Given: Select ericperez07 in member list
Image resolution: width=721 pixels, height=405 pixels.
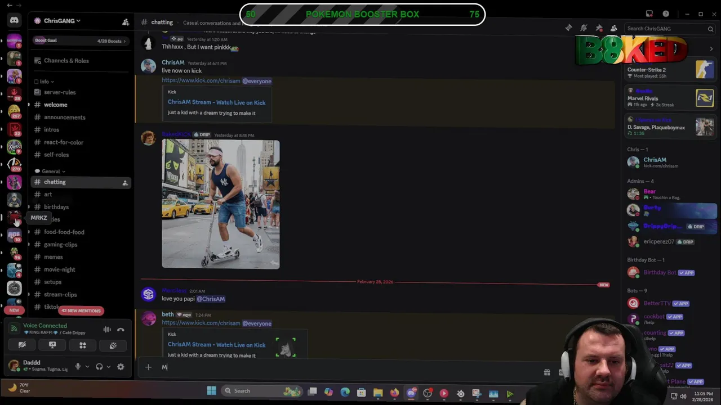Looking at the screenshot, I should [x=670, y=242].
